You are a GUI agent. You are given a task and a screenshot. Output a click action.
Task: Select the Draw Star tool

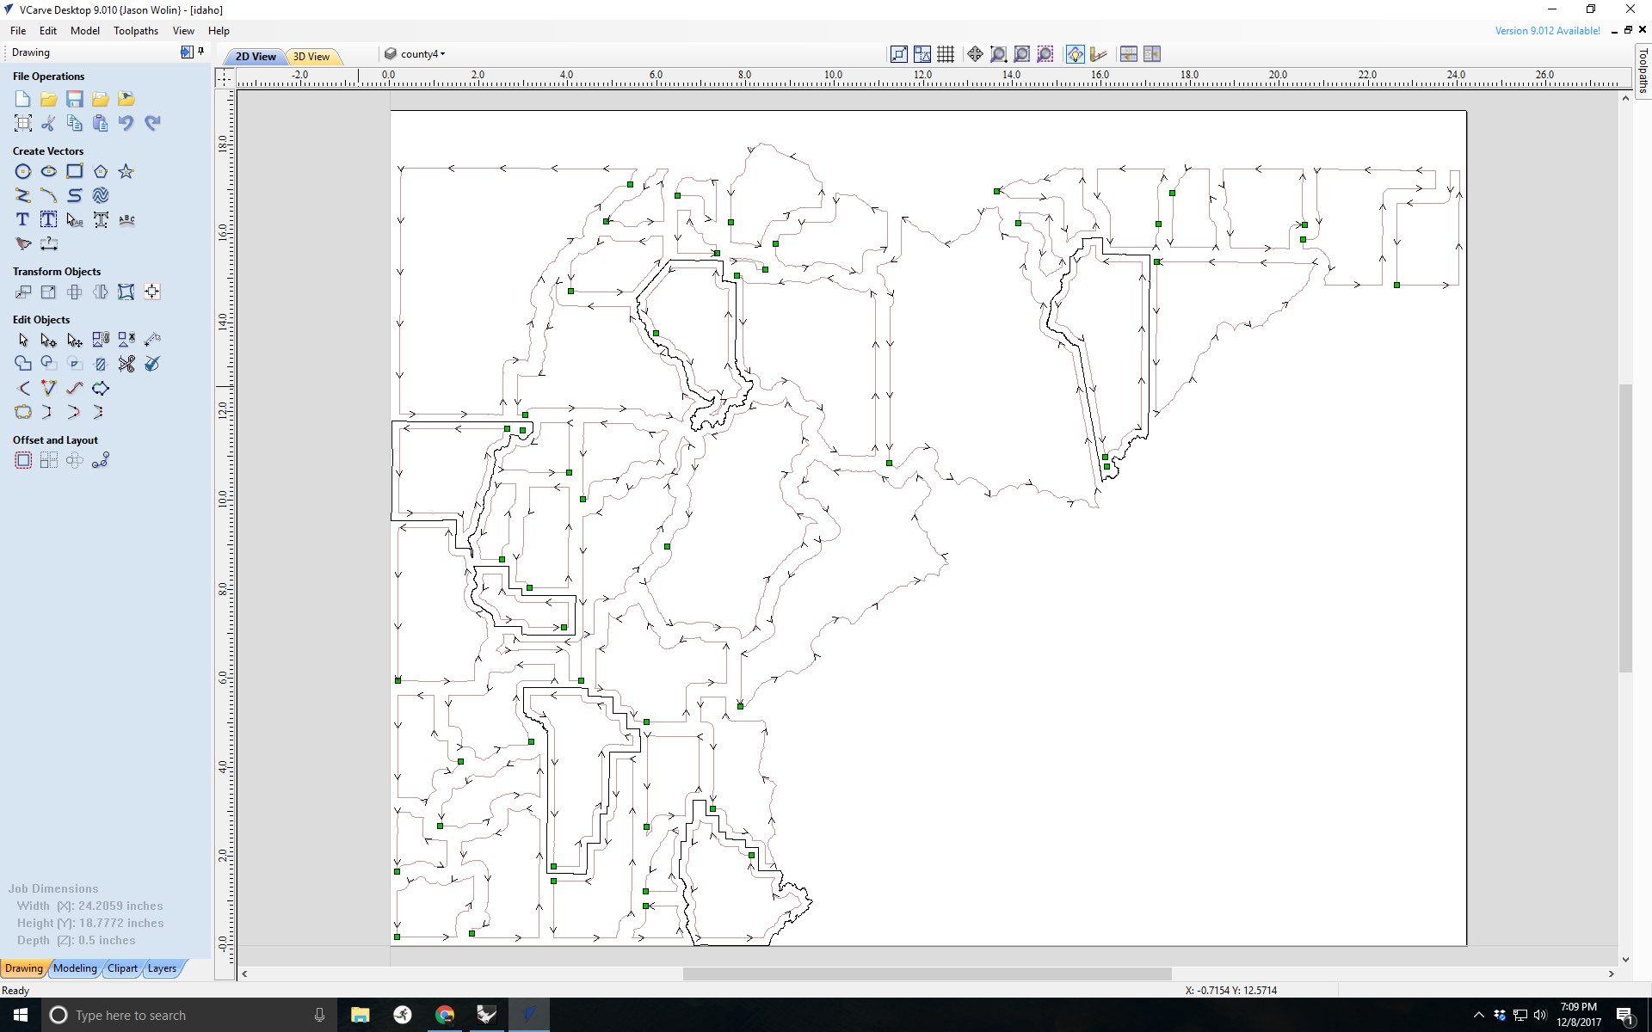126,171
